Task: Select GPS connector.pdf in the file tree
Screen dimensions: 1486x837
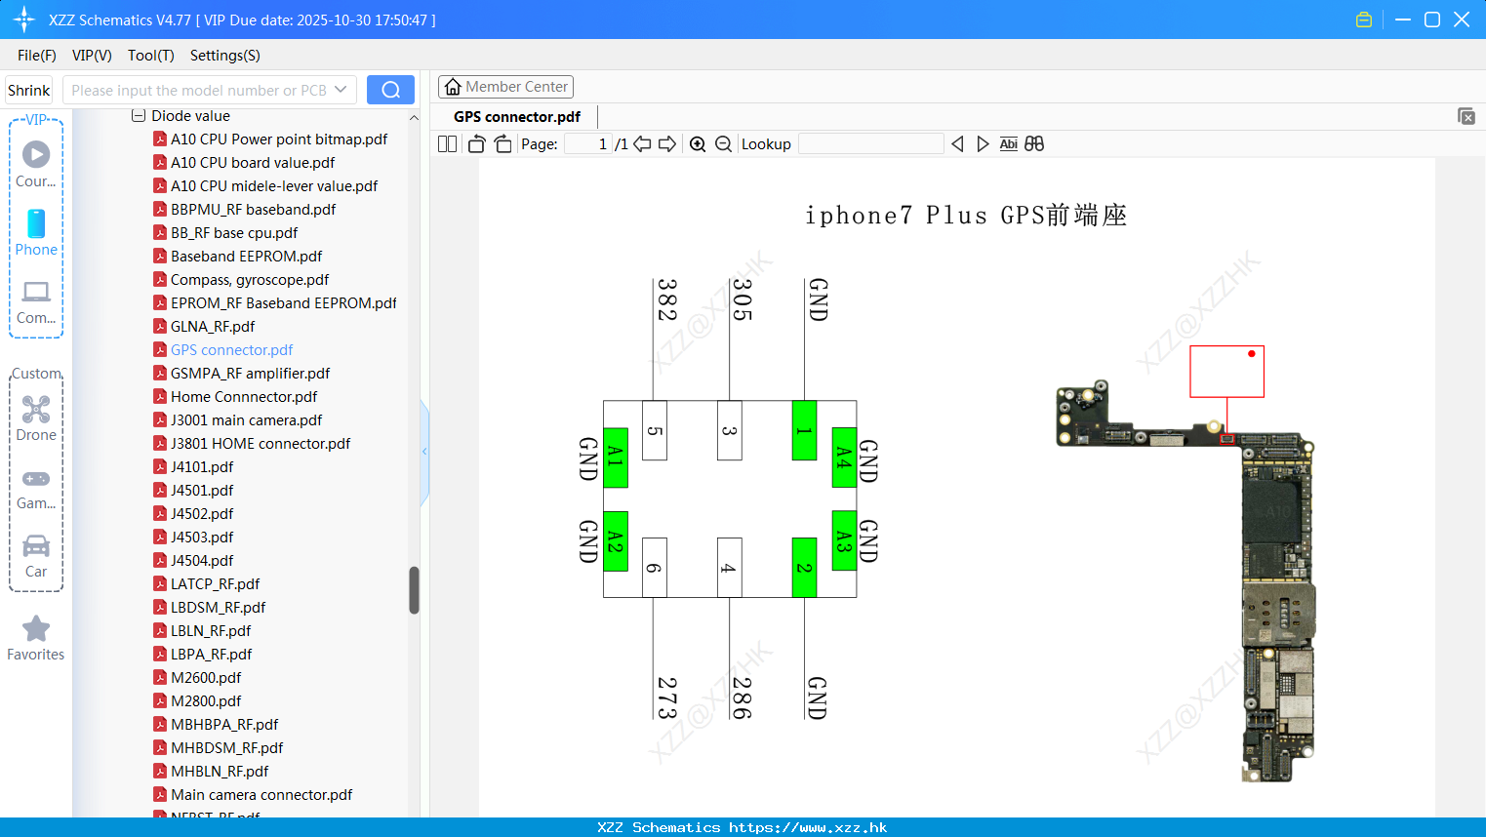Action: click(232, 350)
